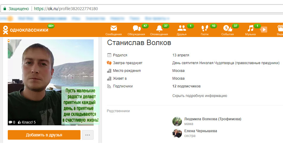Open the Сообщения envelope icon
The width and height of the screenshot is (283, 148).
(114, 28)
